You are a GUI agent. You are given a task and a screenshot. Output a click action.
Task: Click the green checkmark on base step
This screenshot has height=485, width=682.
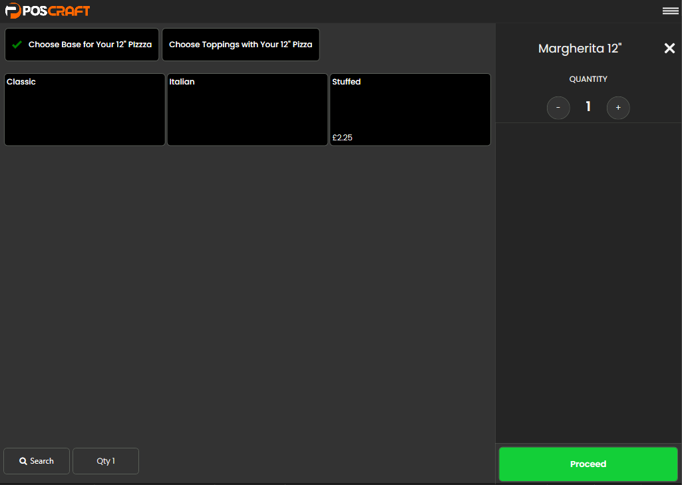(x=17, y=45)
